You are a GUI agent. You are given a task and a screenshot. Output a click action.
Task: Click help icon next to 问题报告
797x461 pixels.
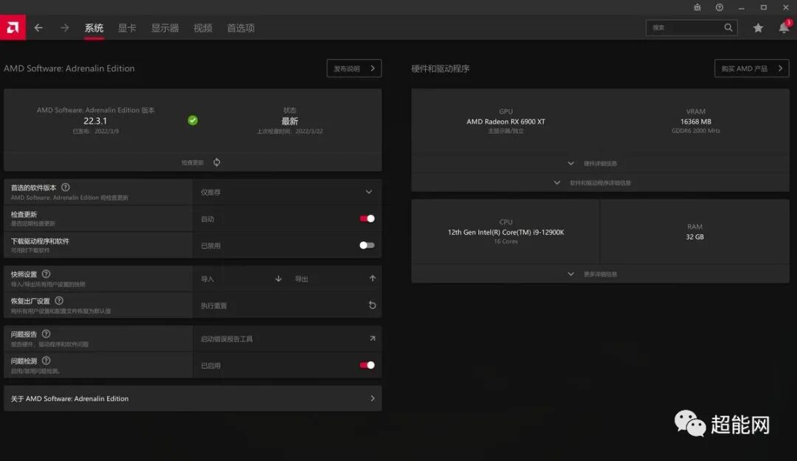click(46, 333)
